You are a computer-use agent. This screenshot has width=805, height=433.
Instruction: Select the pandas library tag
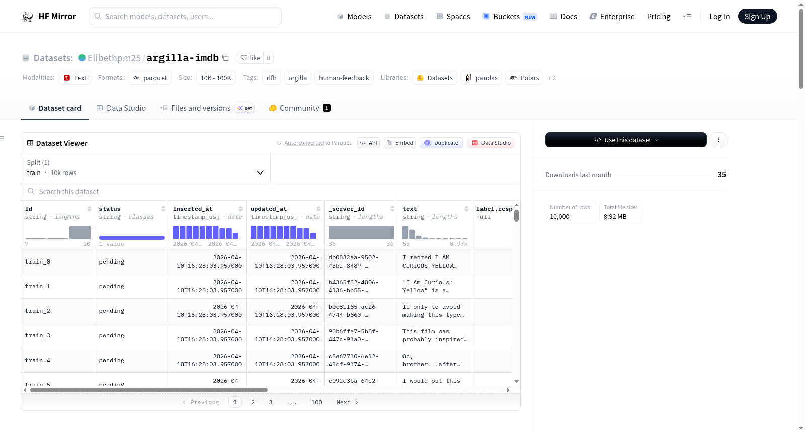(481, 78)
